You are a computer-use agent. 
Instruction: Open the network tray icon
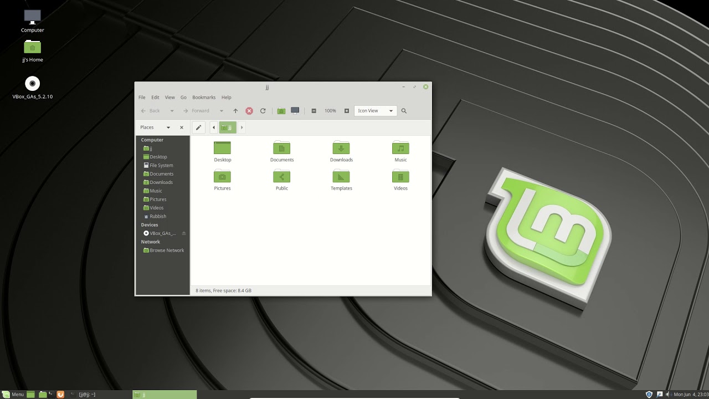660,395
